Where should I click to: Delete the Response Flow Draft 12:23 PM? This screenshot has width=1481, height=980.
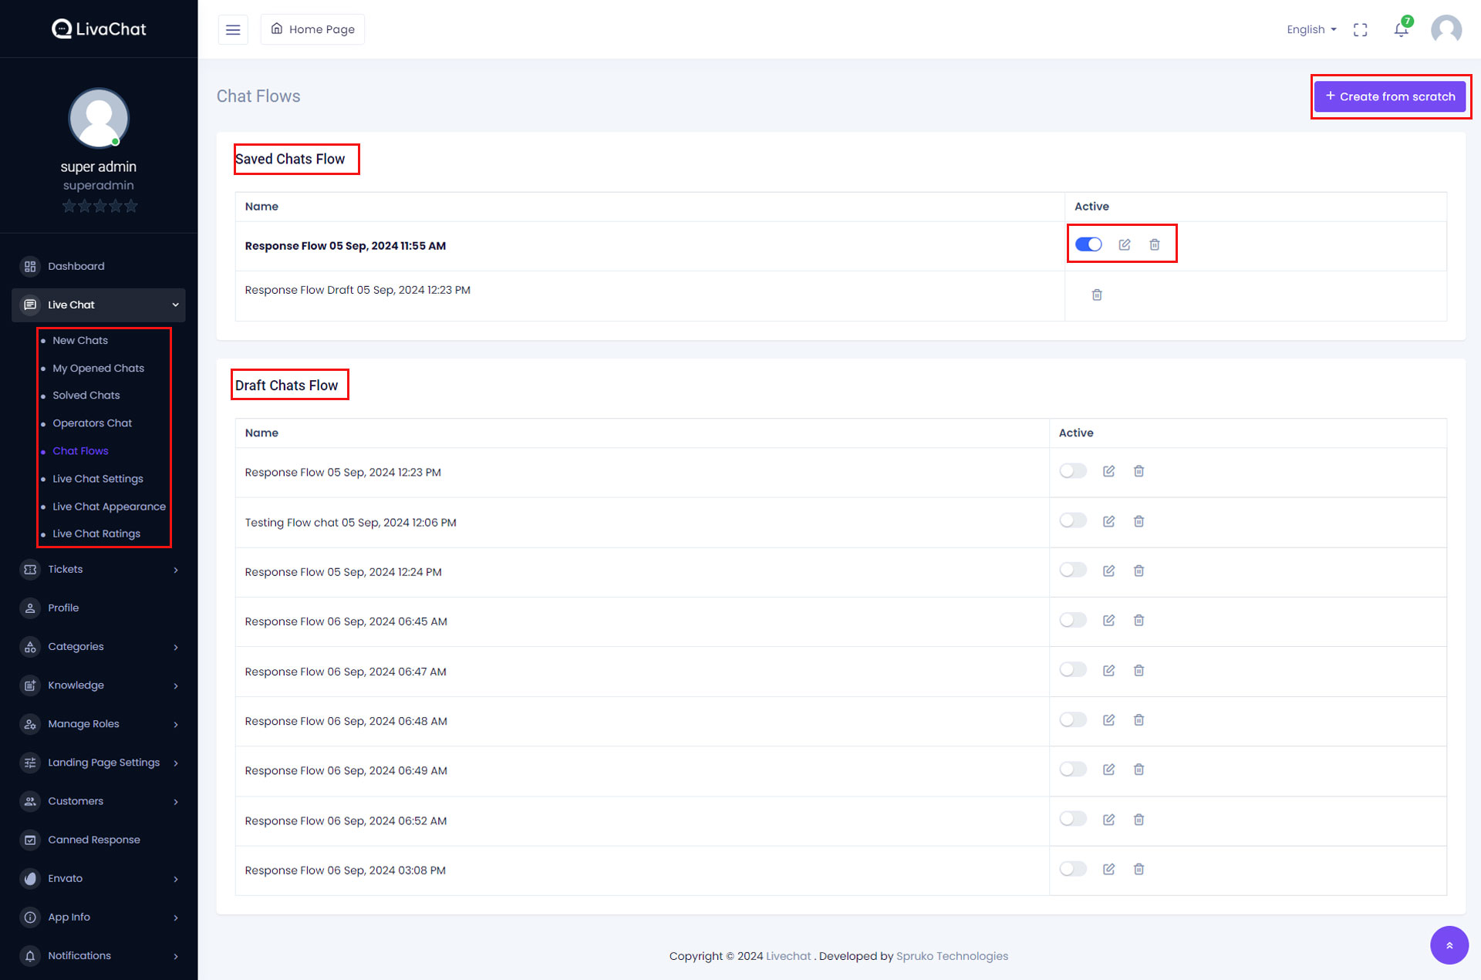[1096, 295]
